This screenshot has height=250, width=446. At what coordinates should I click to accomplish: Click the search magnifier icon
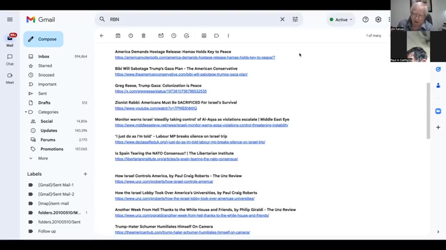102,19
